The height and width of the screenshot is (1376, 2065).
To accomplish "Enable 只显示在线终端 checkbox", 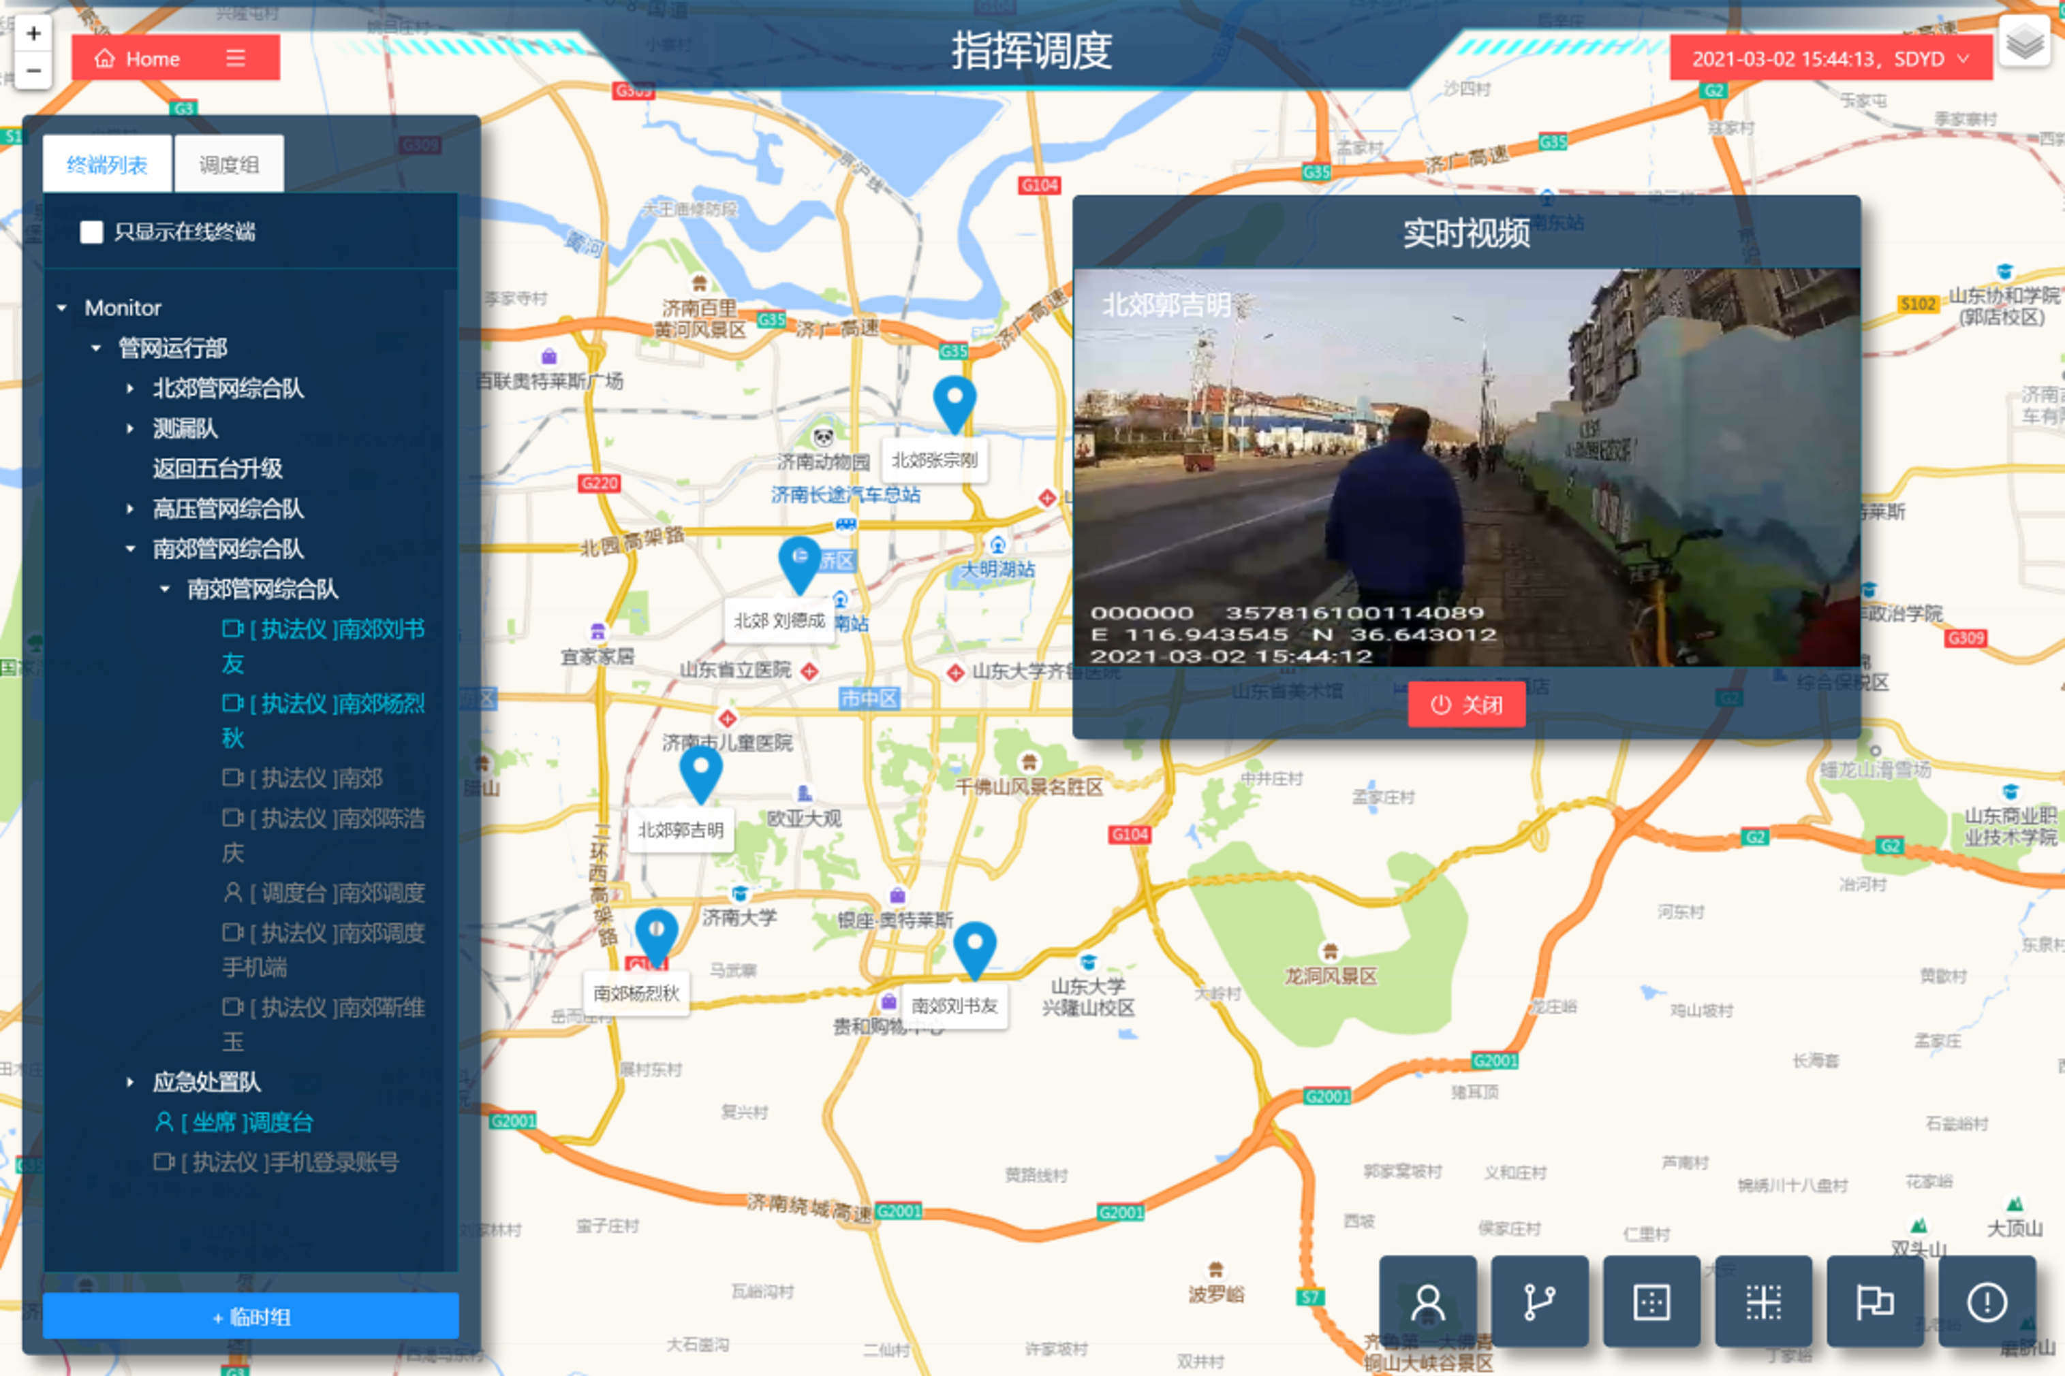I will tap(91, 231).
